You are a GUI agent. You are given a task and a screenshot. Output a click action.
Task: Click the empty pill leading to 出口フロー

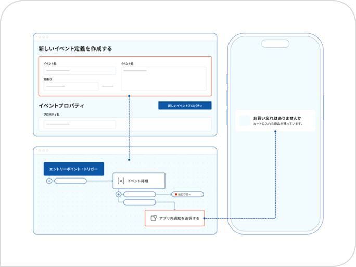click(139, 194)
